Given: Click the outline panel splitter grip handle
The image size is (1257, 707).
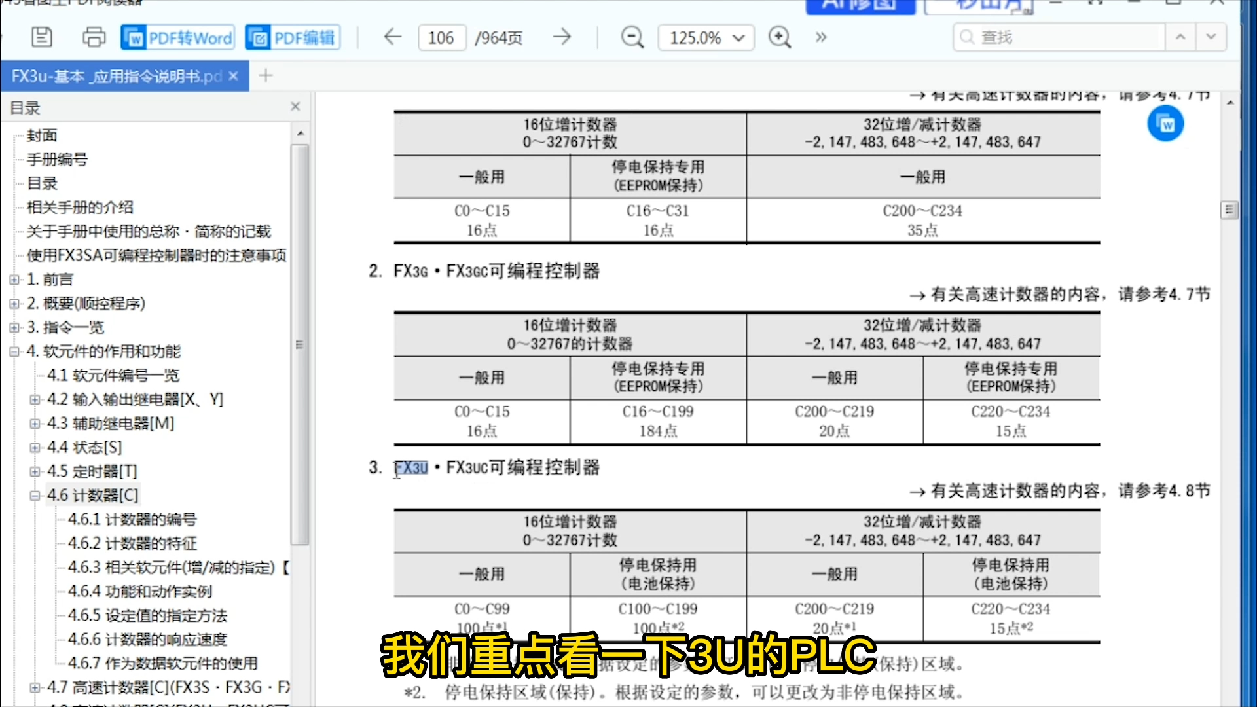Looking at the screenshot, I should point(300,345).
